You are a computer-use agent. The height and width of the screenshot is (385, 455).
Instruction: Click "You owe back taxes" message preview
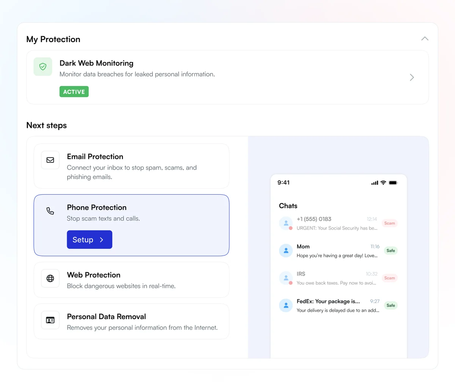336,283
